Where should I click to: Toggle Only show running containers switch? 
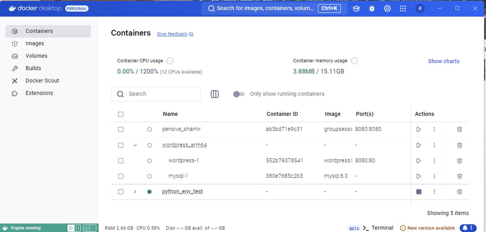point(239,94)
